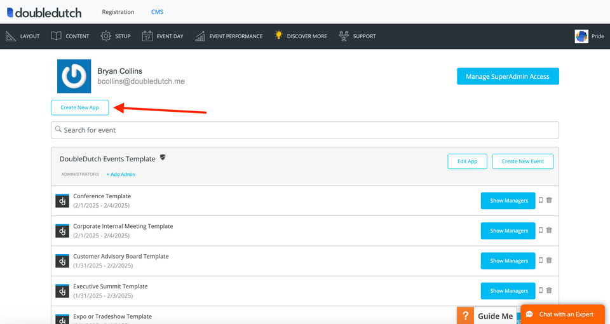Click the Discover More lightbulb icon
This screenshot has width=610, height=324.
278,34
